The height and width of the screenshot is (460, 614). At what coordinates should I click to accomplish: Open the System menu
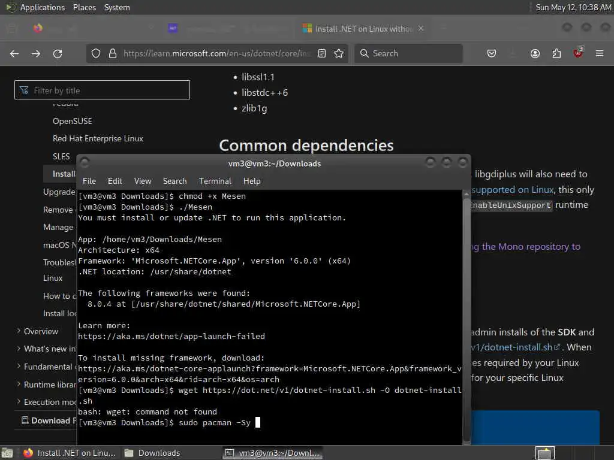(117, 7)
